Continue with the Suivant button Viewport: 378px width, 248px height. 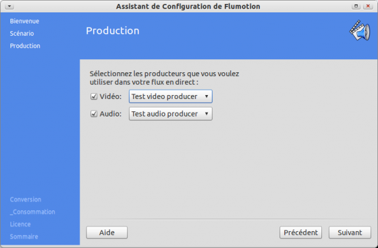click(350, 232)
